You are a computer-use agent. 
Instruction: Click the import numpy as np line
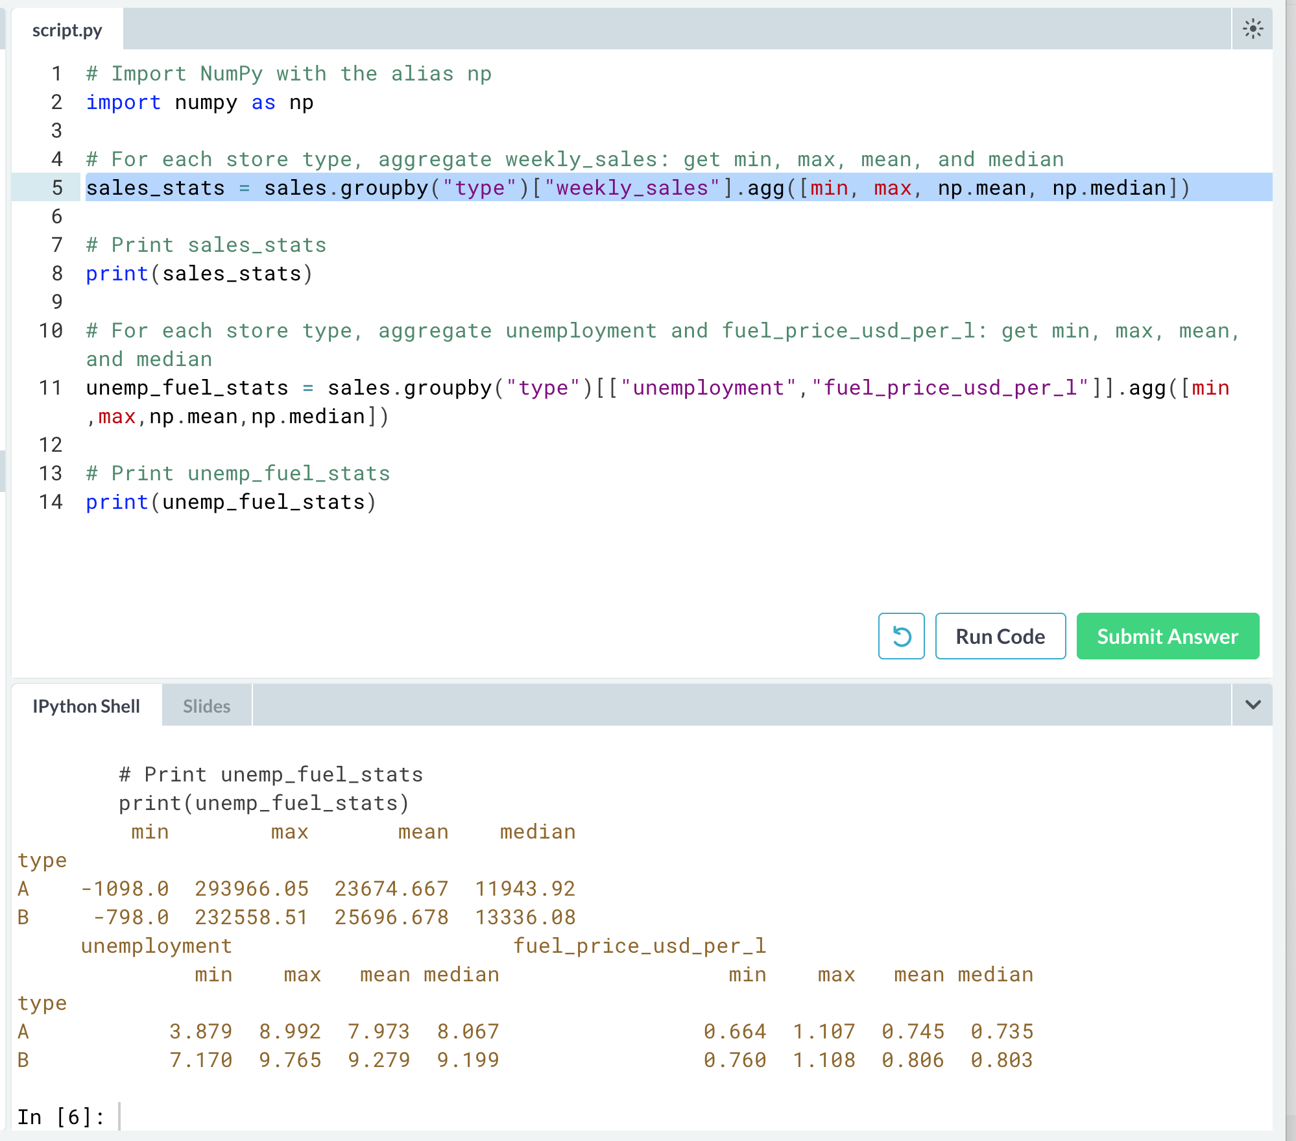pos(200,103)
